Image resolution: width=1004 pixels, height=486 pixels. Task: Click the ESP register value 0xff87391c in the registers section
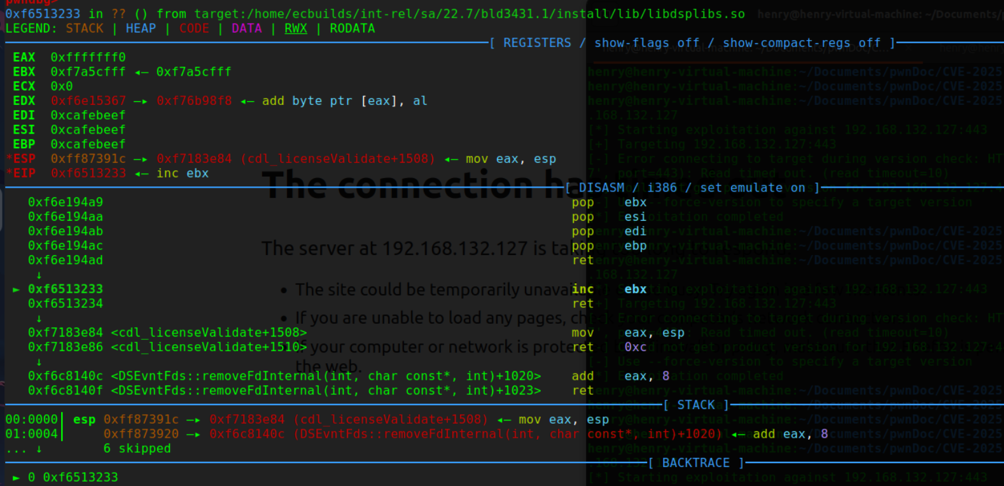click(x=88, y=158)
